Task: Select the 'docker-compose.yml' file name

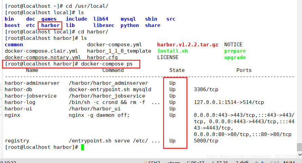Action: coord(115,45)
